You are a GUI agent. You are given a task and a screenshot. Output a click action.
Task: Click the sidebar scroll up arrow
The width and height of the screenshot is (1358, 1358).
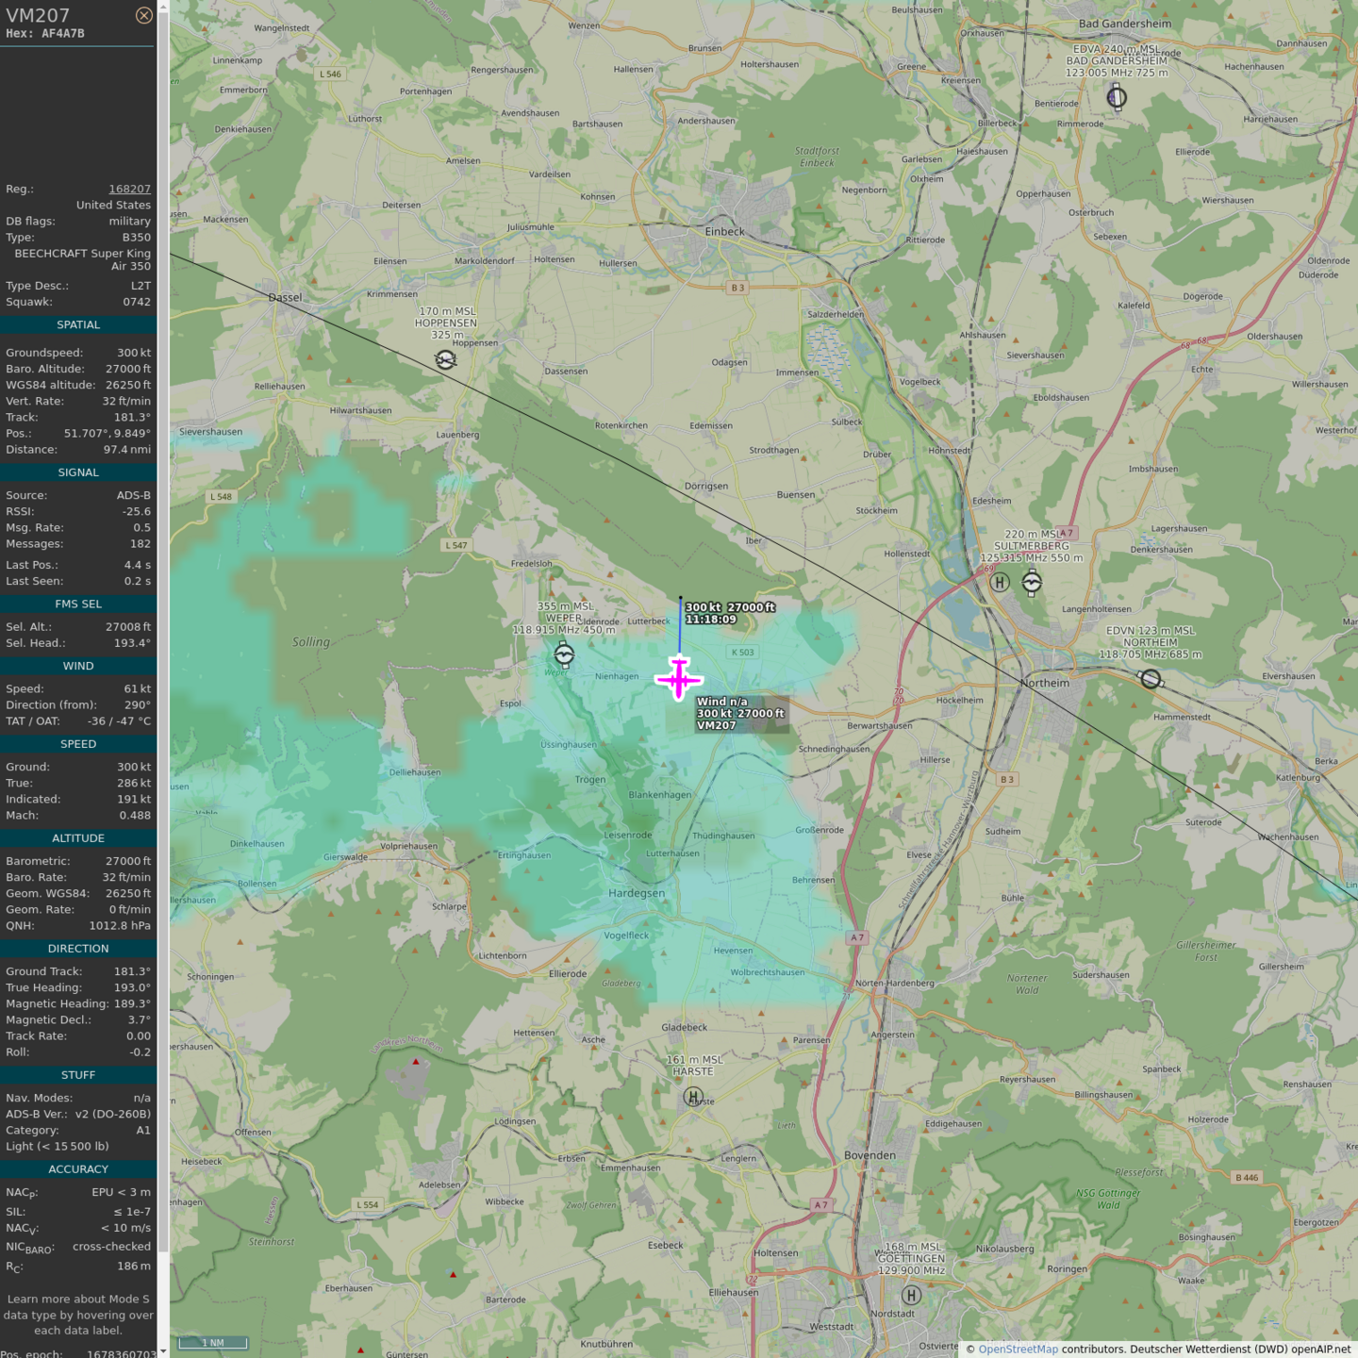[x=163, y=6]
